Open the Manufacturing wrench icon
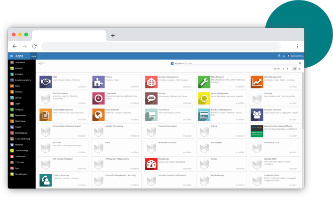Screen dimensions: 333x205 204,82
